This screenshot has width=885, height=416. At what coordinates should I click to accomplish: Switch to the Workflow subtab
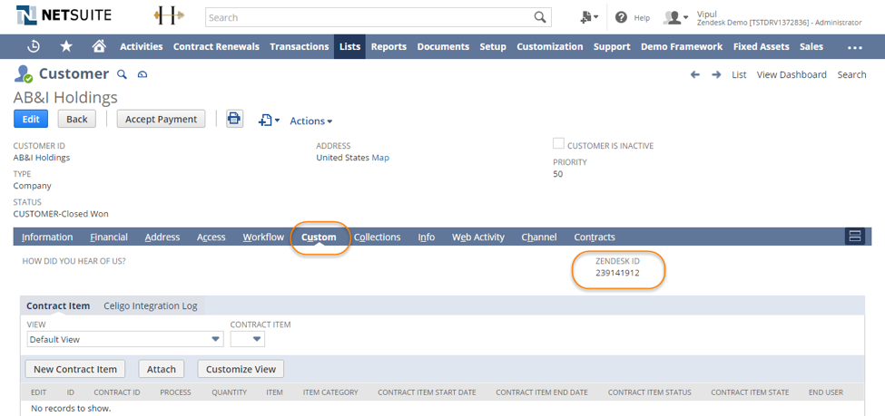click(263, 237)
